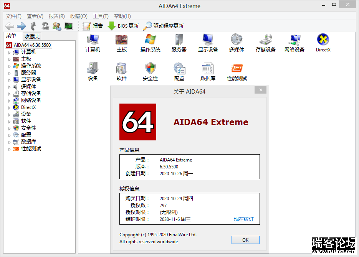359x257 pixels.
Task: Open the 帮助(H) menu
Action: point(122,16)
